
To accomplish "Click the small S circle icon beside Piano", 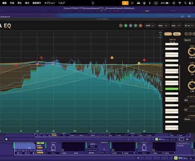I will (186, 34).
